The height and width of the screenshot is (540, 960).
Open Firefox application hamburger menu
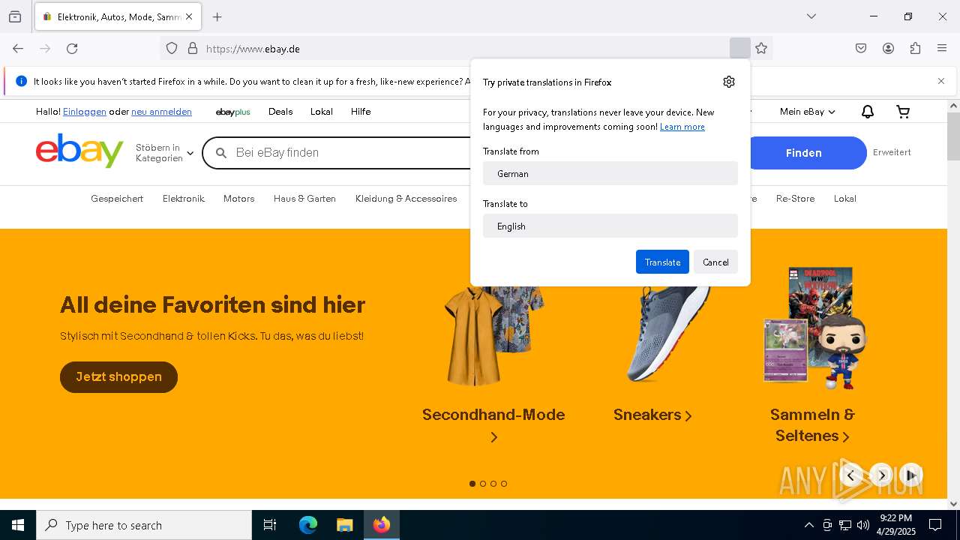[x=942, y=49]
